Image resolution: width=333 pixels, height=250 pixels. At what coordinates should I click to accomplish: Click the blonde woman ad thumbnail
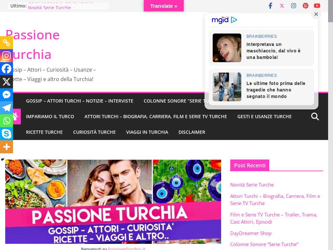pyautogui.click(x=227, y=48)
